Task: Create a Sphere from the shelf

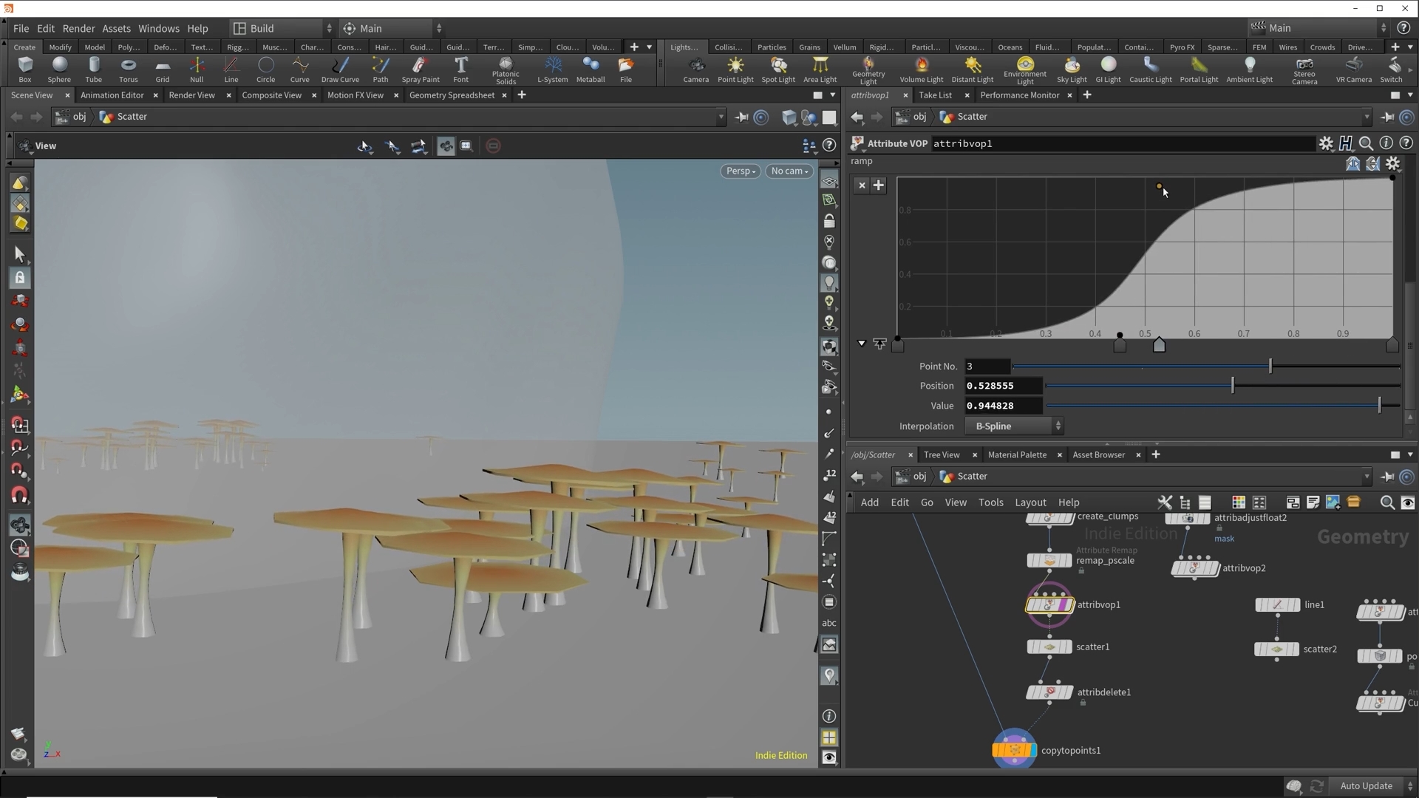Action: [x=59, y=69]
